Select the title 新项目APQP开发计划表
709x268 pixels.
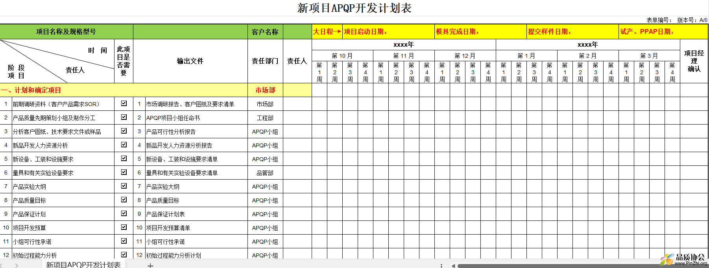coord(354,8)
